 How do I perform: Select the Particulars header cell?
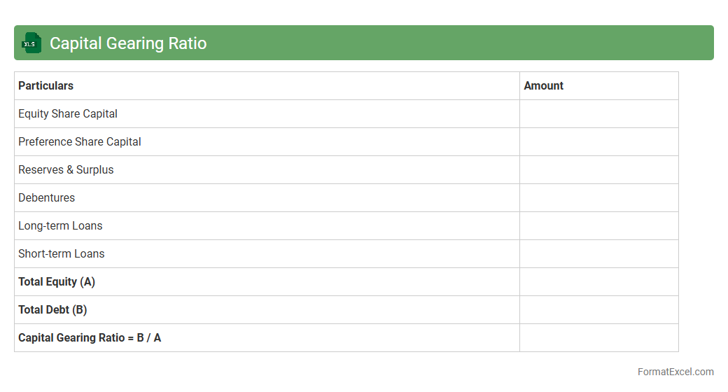click(x=46, y=86)
